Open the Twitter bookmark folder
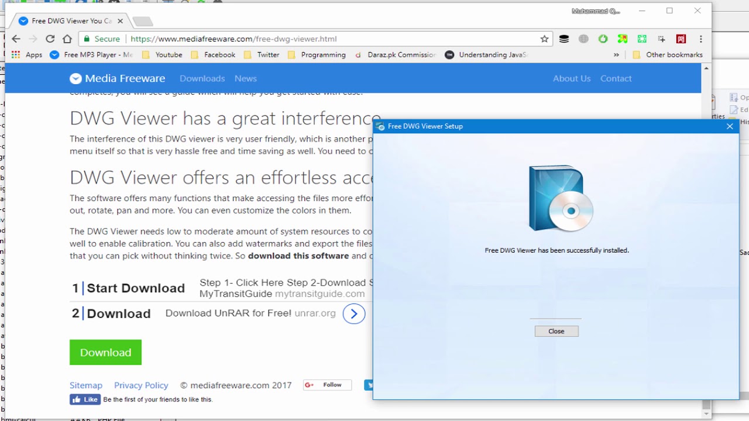The width and height of the screenshot is (749, 421). [x=262, y=54]
